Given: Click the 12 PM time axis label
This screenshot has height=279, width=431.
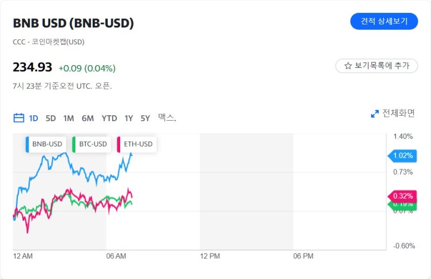Looking at the screenshot, I should 210,256.
